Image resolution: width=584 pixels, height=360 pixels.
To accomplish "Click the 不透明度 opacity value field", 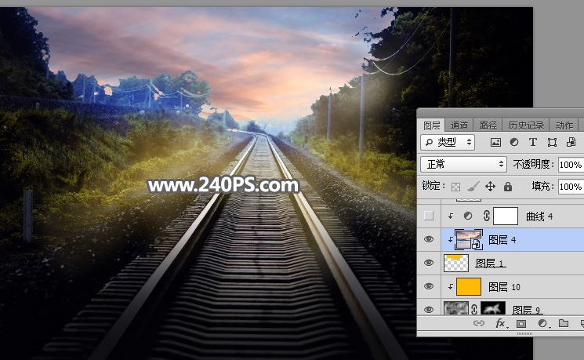I will tap(570, 165).
